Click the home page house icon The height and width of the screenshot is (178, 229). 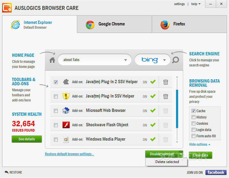click(x=52, y=60)
